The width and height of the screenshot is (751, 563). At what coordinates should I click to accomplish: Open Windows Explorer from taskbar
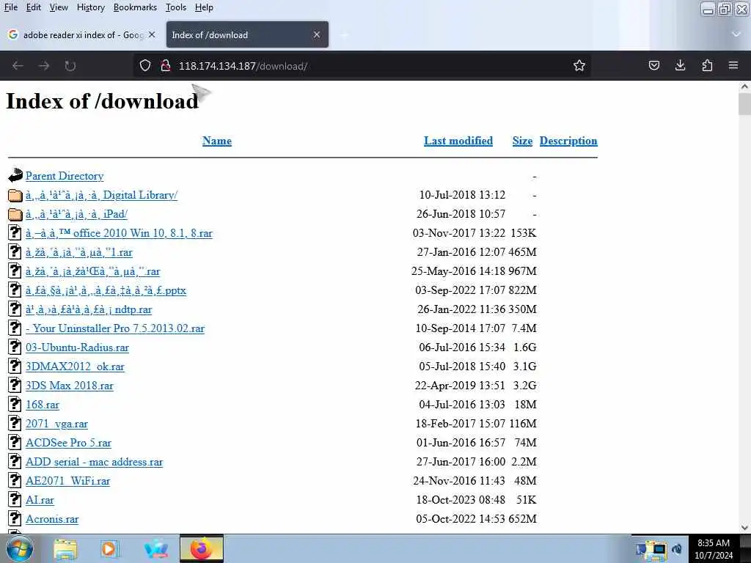point(65,549)
